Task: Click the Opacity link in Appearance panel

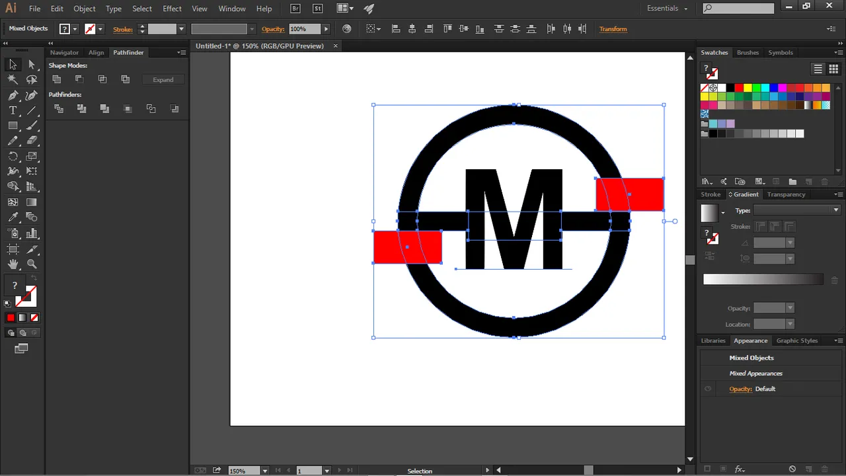Action: point(740,389)
